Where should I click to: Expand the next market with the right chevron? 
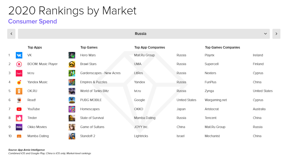pyautogui.click(x=276, y=34)
